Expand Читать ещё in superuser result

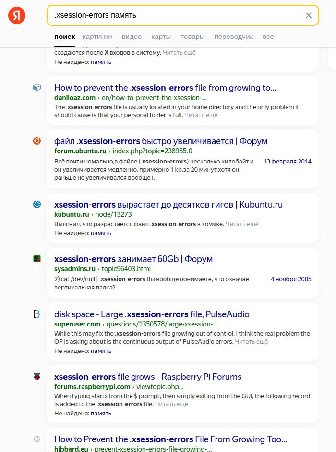coord(252,342)
